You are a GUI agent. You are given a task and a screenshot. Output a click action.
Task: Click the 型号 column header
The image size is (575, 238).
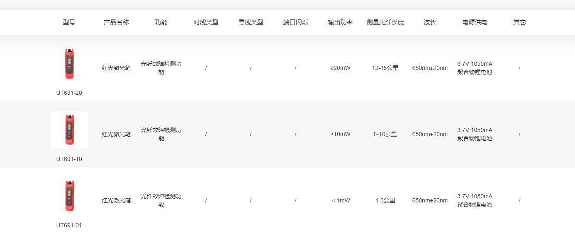pos(69,22)
